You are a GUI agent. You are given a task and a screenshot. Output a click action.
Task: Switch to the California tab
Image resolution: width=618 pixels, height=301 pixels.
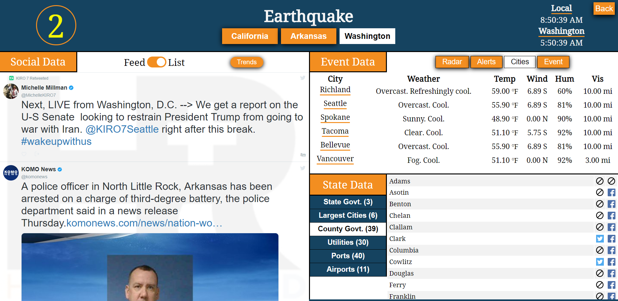coord(249,36)
